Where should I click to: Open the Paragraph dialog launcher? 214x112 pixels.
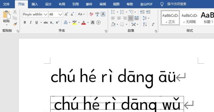[x=156, y=31]
